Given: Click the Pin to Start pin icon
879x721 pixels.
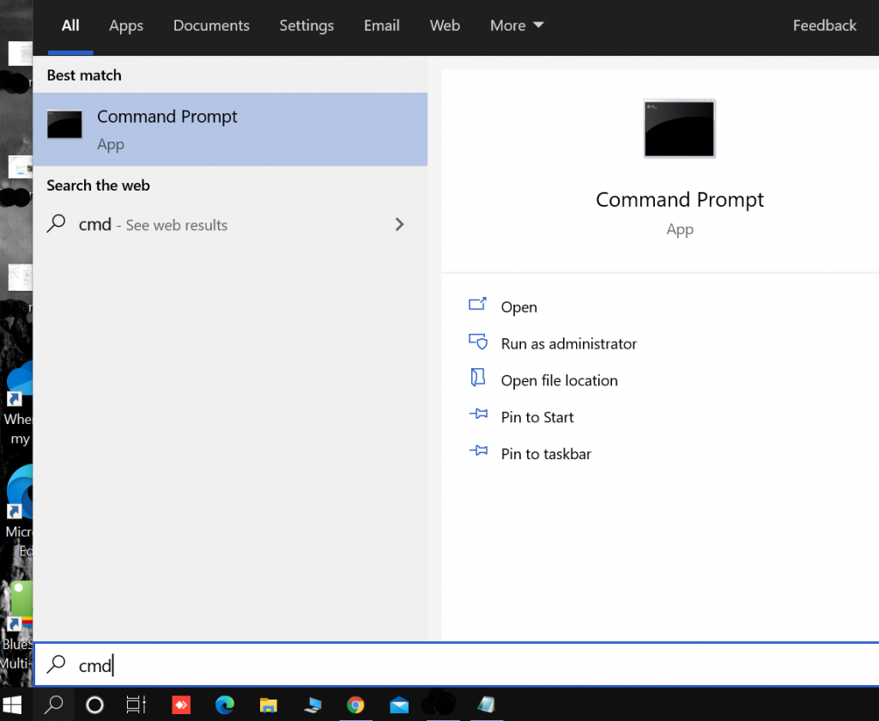Looking at the screenshot, I should coord(478,415).
